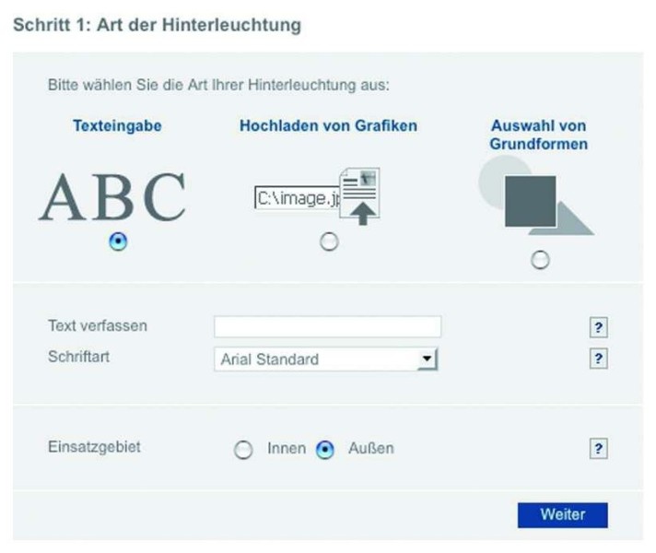The height and width of the screenshot is (553, 656).
Task: Click the Texteingabe heading
Action: (117, 125)
